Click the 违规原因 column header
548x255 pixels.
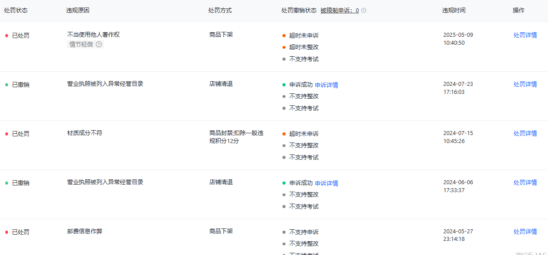click(x=78, y=10)
